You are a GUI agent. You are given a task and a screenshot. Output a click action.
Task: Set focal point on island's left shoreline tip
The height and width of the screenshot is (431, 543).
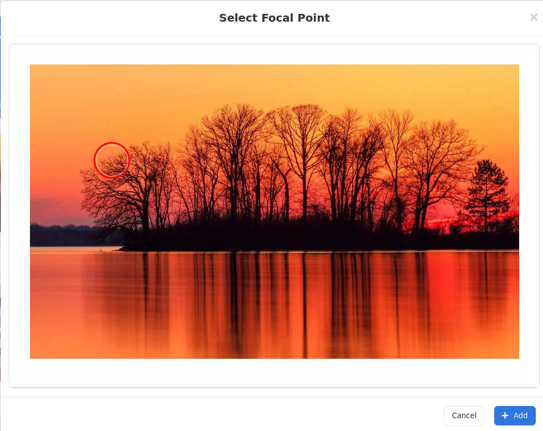(x=121, y=248)
